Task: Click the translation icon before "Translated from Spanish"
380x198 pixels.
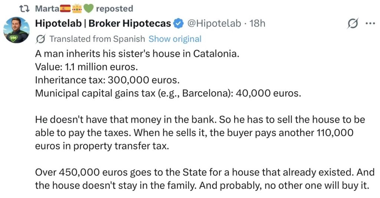Action: coord(41,39)
